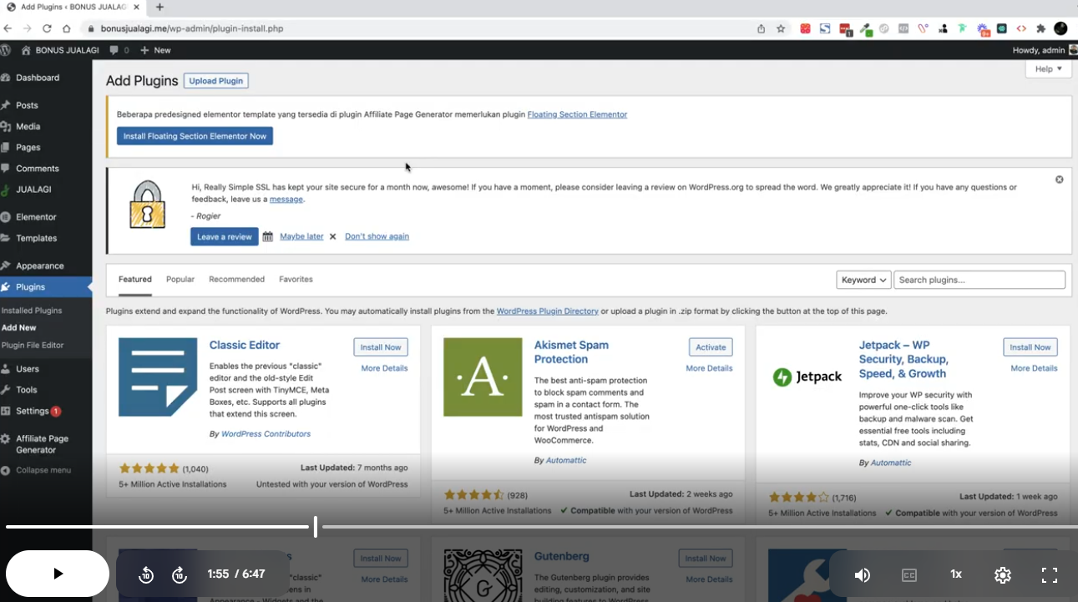The width and height of the screenshot is (1078, 602).
Task: Go to Installed Plugins submenu
Action: pyautogui.click(x=32, y=311)
